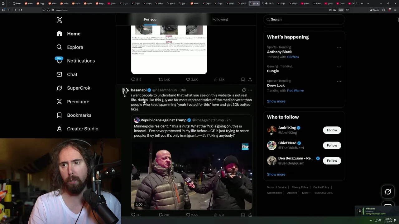This screenshot has width=399, height=224.
Task: Open more options for Drew Lock trend
Action: coord(339,82)
